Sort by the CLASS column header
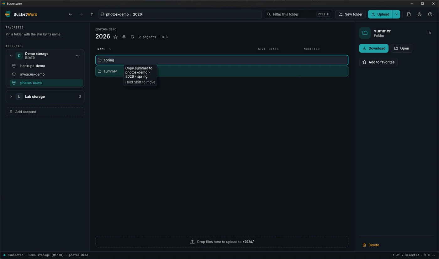439x259 pixels. click(x=273, y=49)
